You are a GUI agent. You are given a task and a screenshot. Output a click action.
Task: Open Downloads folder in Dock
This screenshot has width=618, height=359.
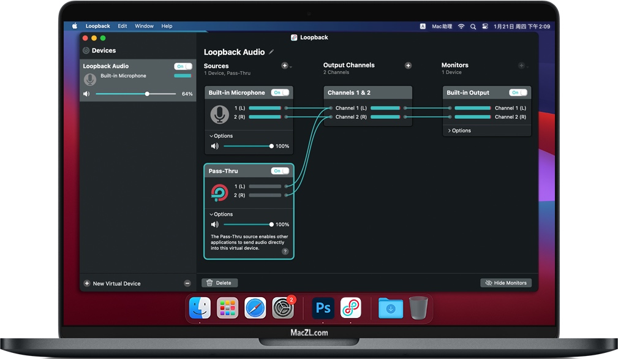coord(391,308)
